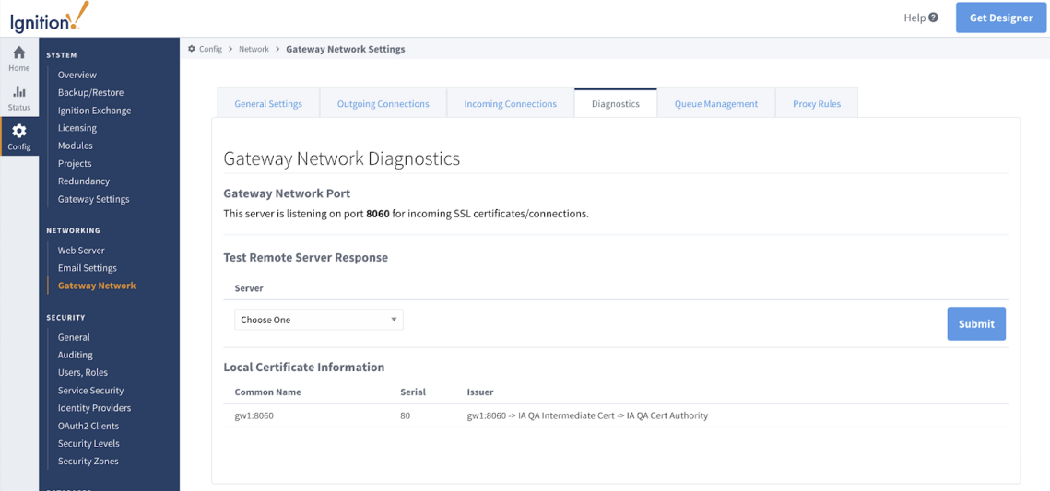This screenshot has height=491, width=1050.
Task: Open the Status section chart icon
Action: click(19, 91)
